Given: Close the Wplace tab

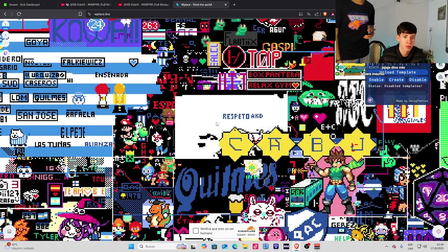Looking at the screenshot, I should coord(225,5).
